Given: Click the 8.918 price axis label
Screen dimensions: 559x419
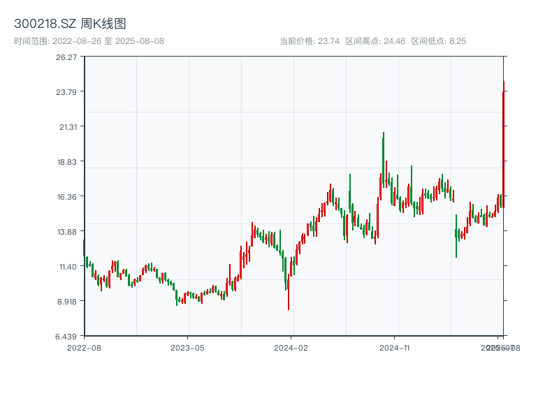Looking at the screenshot, I should point(66,302).
